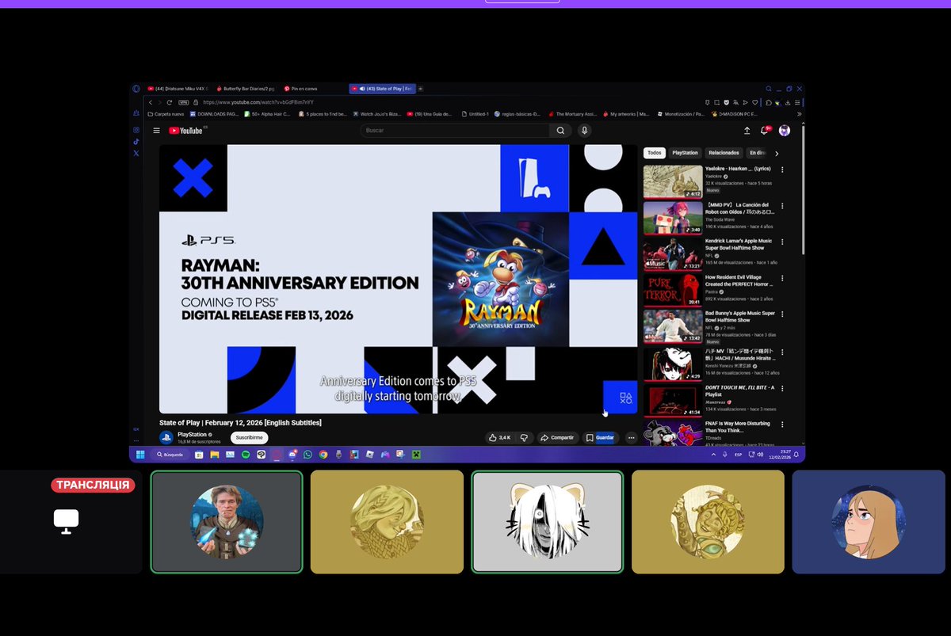
Task: Open YouTube notifications bell
Action: coord(765,131)
